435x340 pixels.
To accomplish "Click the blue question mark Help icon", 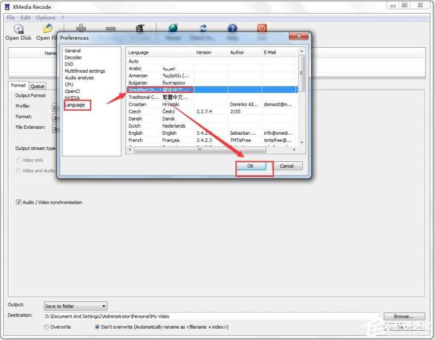I will pos(232,28).
